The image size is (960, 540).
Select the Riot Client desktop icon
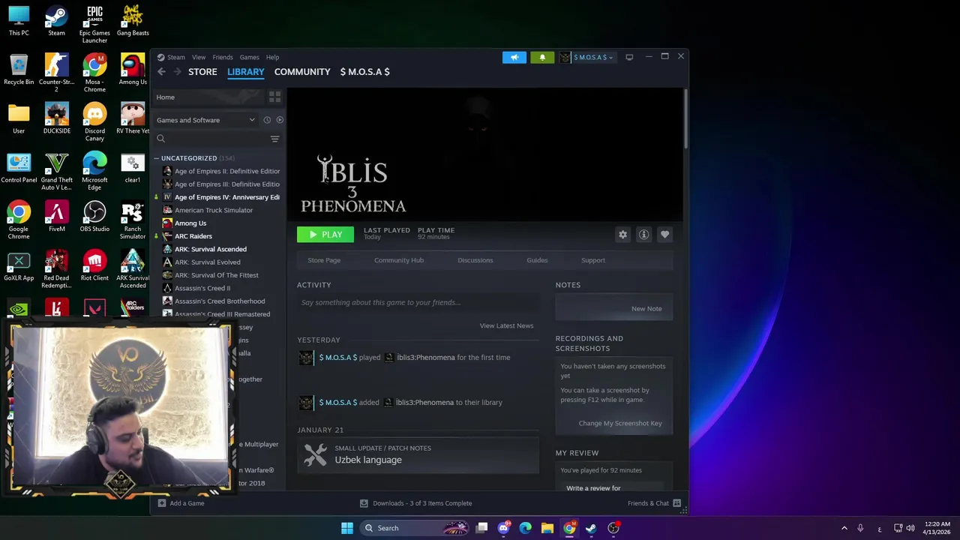94,265
